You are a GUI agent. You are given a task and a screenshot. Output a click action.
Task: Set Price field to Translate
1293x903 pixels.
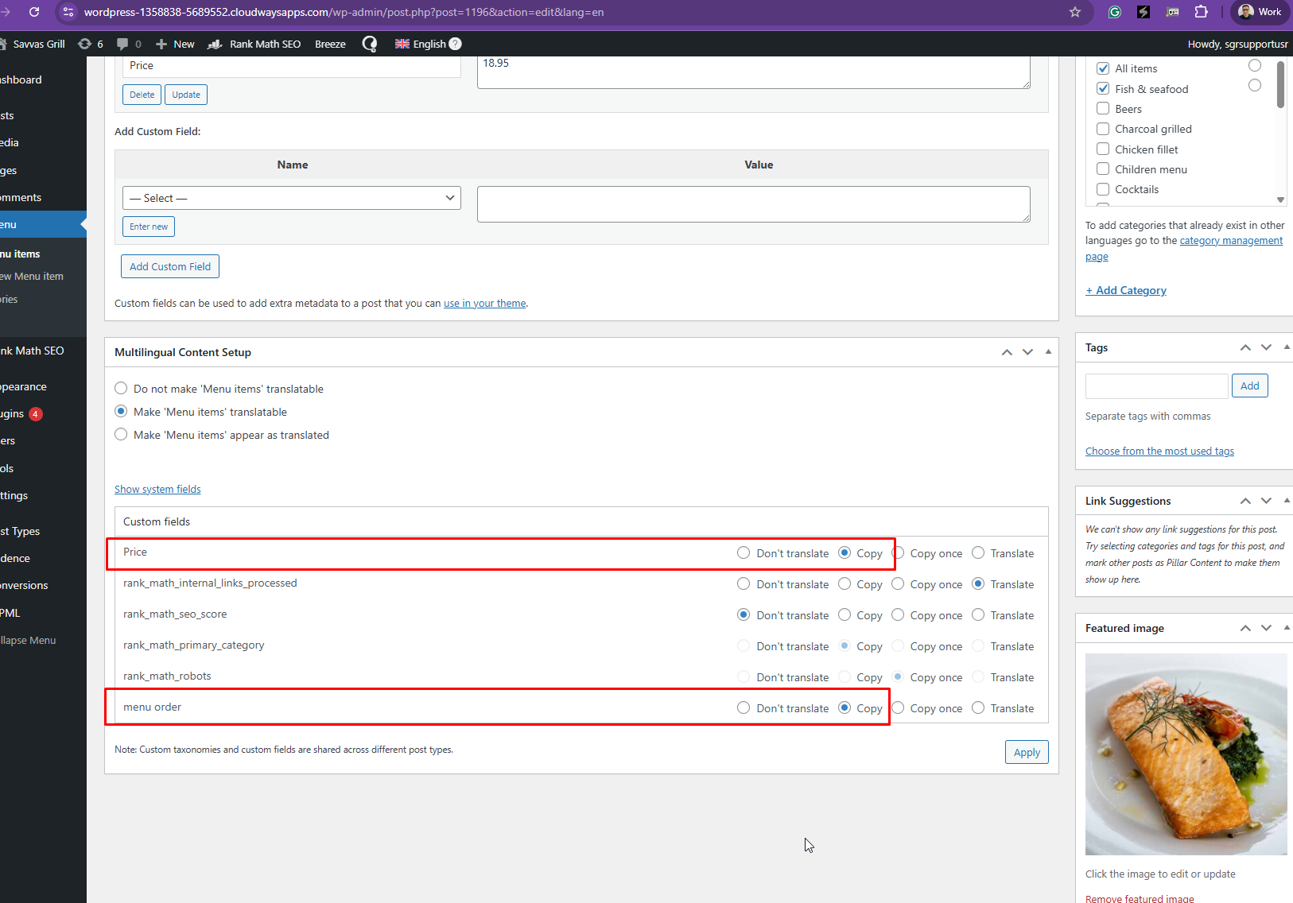point(978,553)
